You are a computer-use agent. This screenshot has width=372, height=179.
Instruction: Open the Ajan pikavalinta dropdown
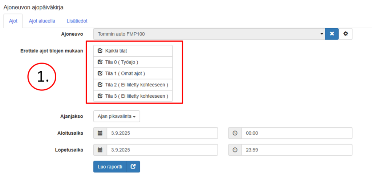[117, 117]
